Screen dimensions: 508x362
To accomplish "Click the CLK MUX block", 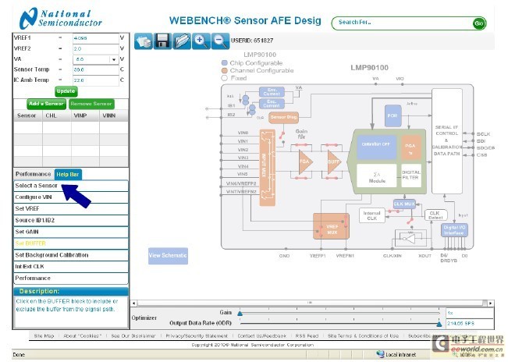I will 404,204.
